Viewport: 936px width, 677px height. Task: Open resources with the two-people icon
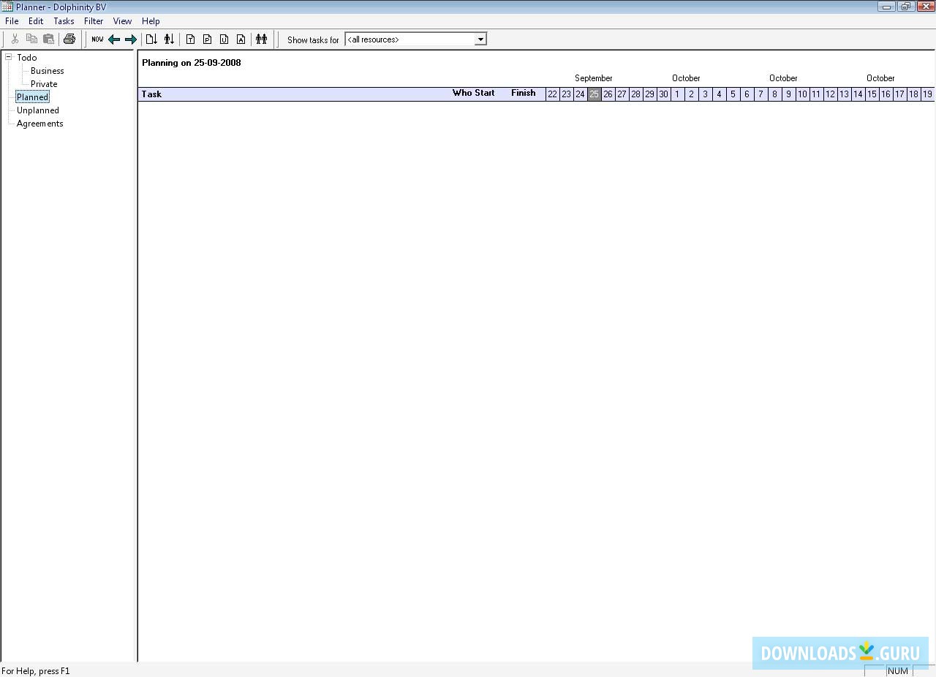261,39
